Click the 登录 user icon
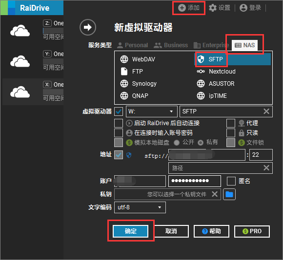This screenshot has height=260, width=283. click(x=243, y=8)
